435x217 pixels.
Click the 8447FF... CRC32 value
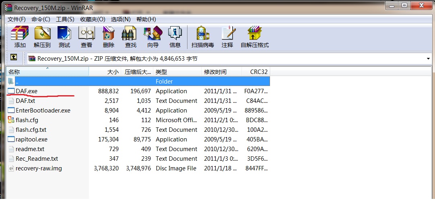point(257,168)
